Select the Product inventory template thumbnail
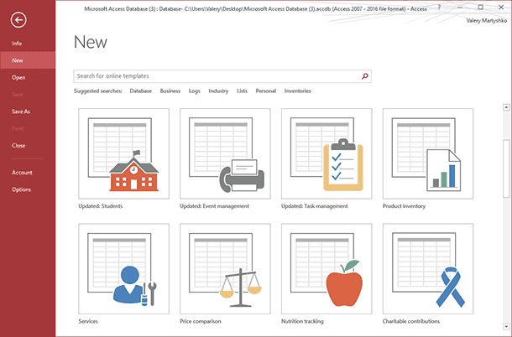 pos(428,153)
